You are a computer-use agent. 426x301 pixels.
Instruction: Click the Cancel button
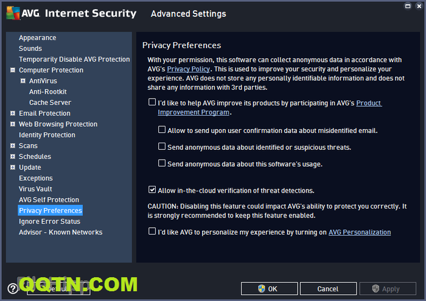pos(327,289)
